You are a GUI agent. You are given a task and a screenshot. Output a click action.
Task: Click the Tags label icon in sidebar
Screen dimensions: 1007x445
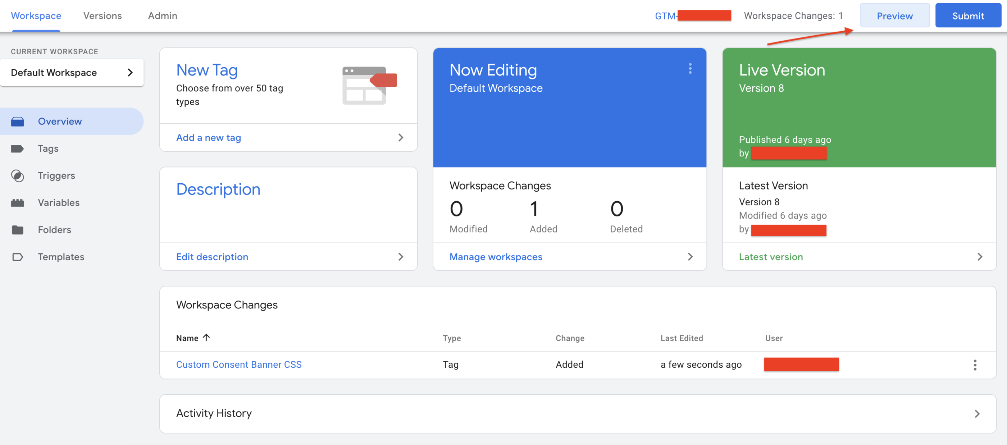click(18, 148)
